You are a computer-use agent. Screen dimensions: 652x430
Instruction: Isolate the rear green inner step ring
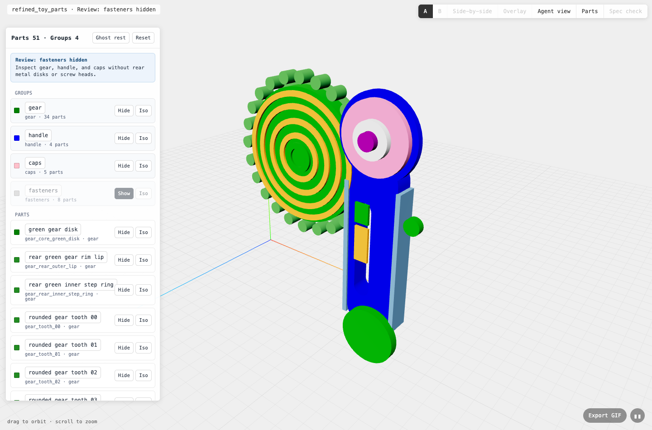click(144, 290)
